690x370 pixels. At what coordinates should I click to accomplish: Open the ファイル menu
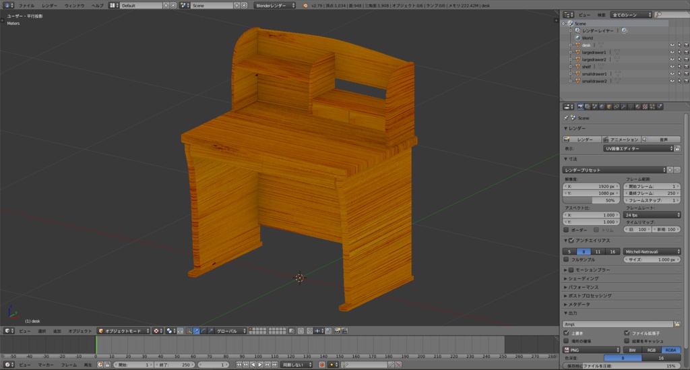click(26, 5)
